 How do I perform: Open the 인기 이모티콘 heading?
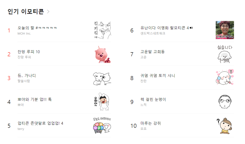[26, 12]
